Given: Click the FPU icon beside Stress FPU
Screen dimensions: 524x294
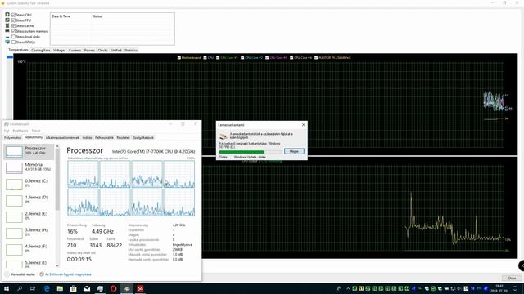Looking at the screenshot, I should pos(7,20).
